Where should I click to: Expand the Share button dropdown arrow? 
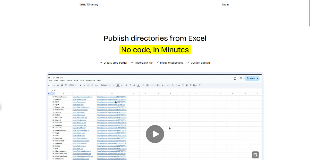click(x=258, y=78)
